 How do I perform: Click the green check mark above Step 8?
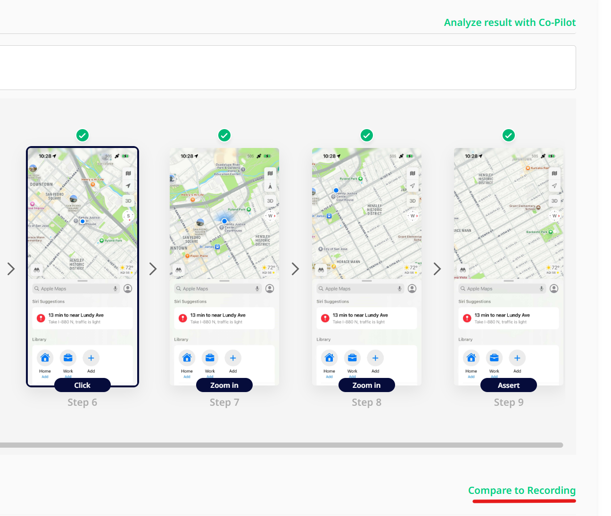[367, 136]
